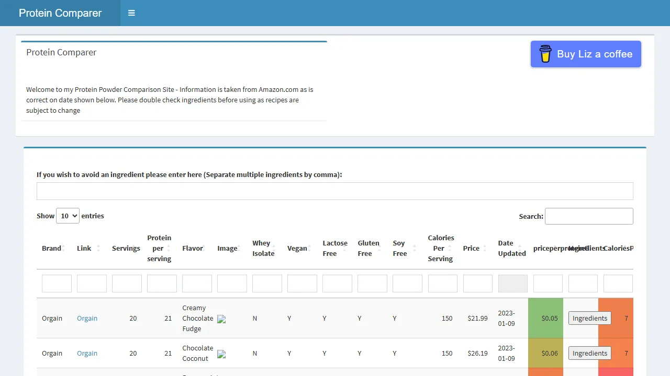Sort the table by Price column
670x376 pixels.
point(471,248)
